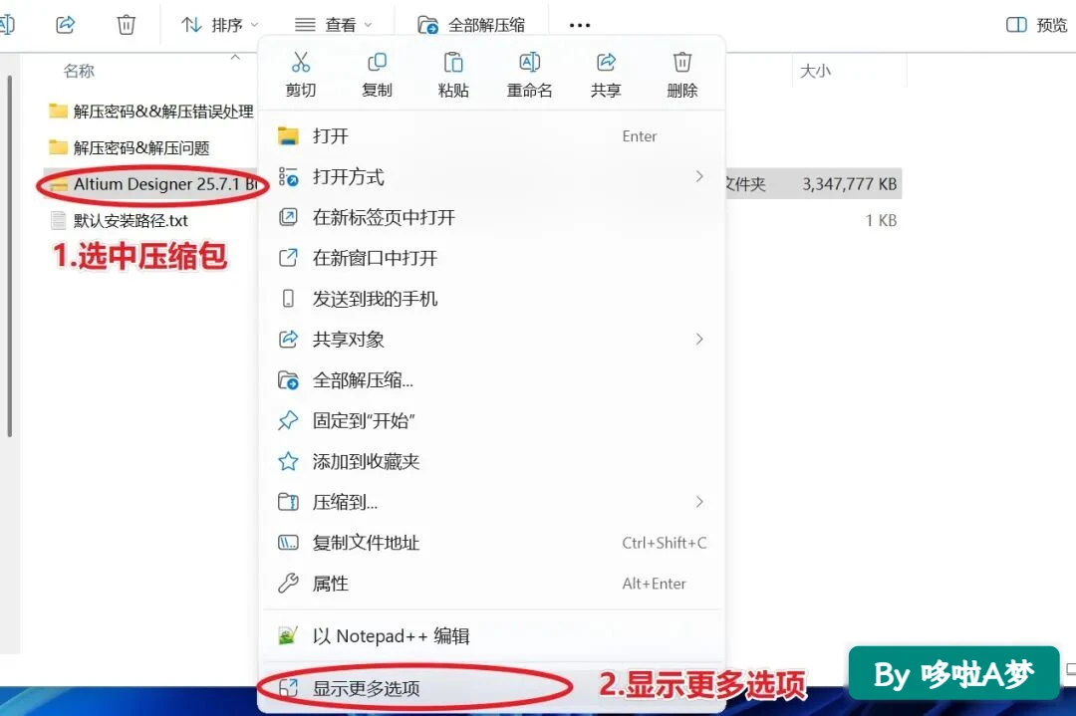This screenshot has height=716, width=1076.
Task: Select 固定到"开始"
Action: click(491, 420)
